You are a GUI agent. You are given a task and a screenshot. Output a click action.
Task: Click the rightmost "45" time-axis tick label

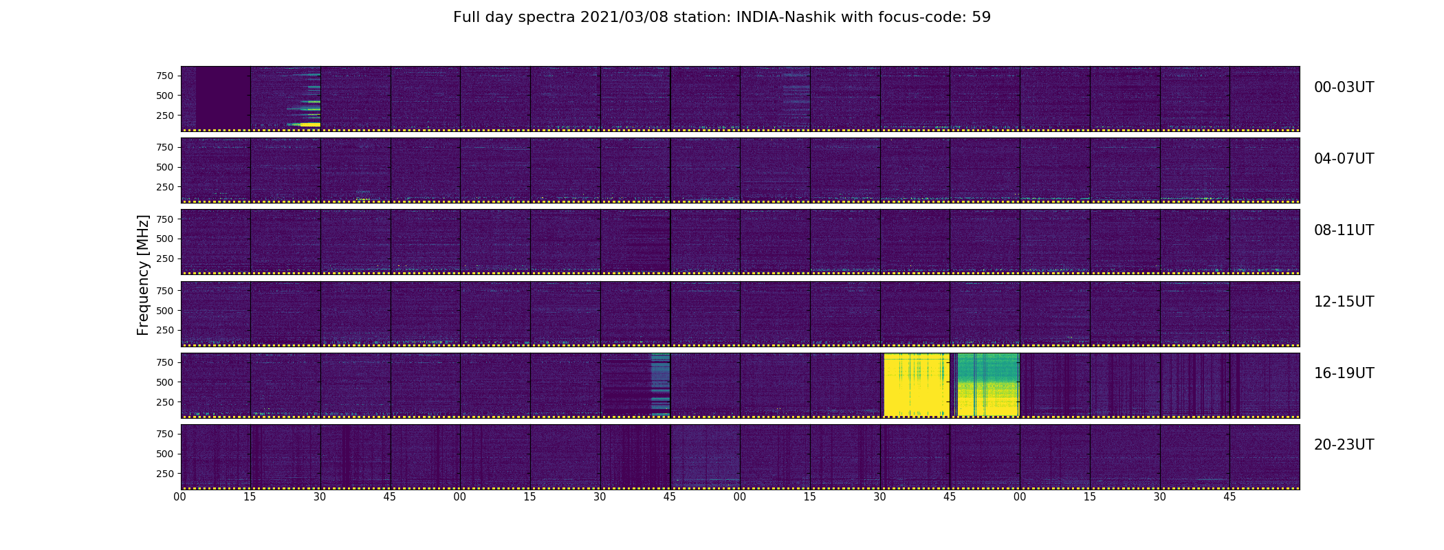pos(1229,497)
